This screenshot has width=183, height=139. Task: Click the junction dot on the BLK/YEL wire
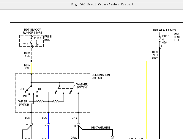click(x=31, y=61)
